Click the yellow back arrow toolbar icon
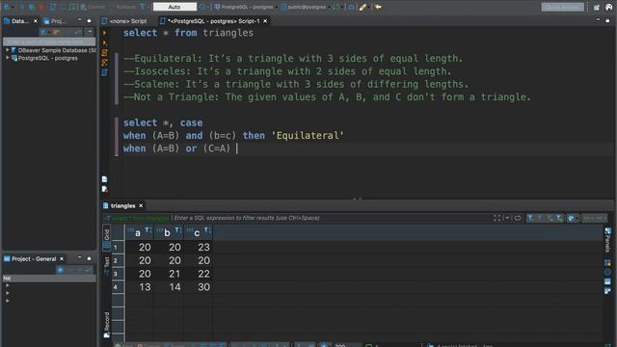The image size is (617, 347). [x=378, y=7]
